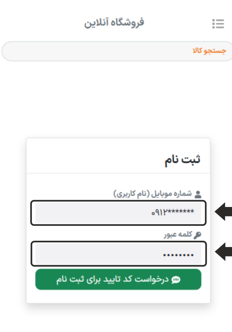The image size is (232, 332).
Task: Open the hamburger menu icon
Action: pos(218,24)
